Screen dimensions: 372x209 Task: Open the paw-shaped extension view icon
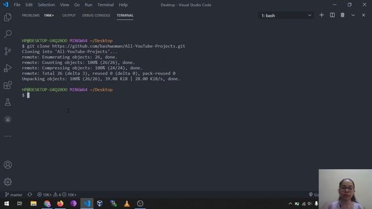point(8,119)
